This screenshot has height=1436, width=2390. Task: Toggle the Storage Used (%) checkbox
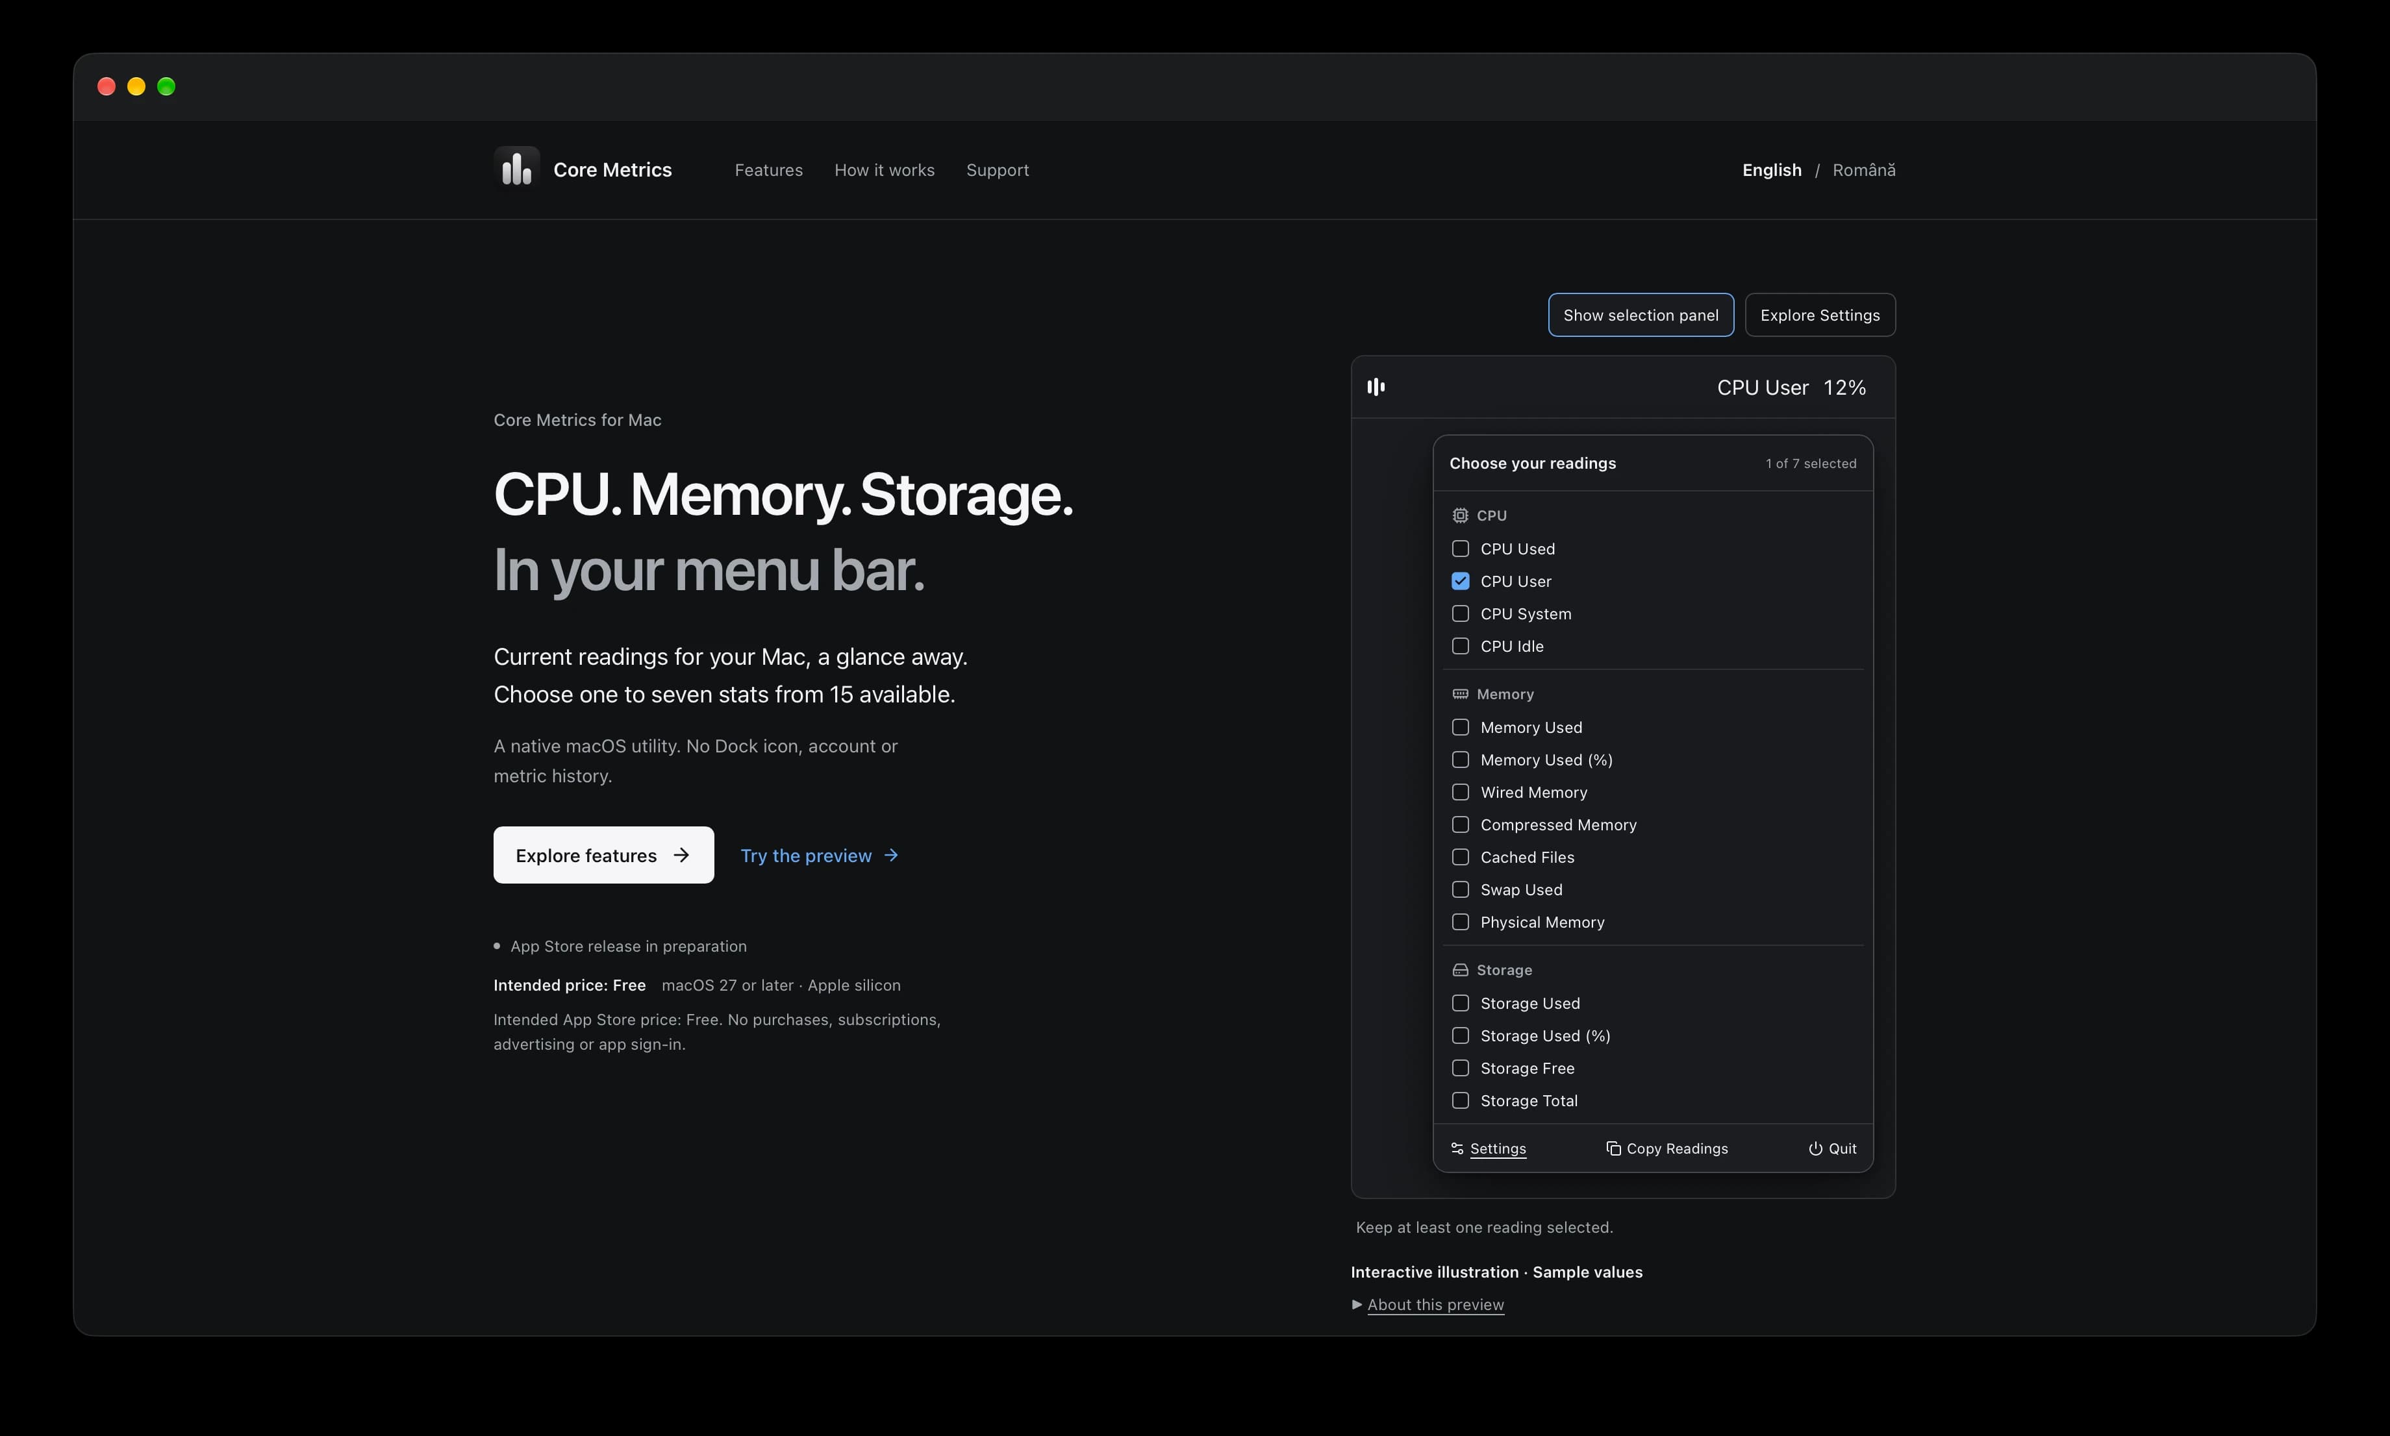click(x=1460, y=1035)
